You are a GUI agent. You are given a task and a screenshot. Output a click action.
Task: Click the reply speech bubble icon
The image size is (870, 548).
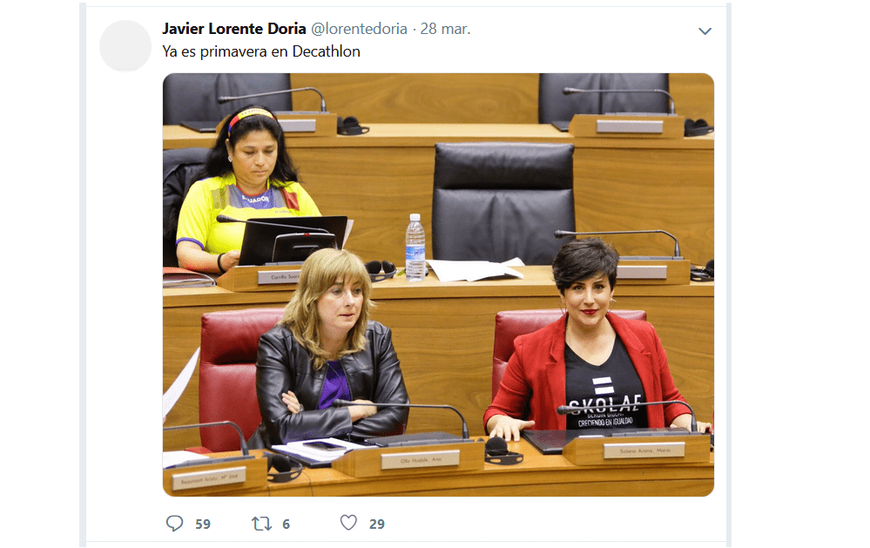tap(174, 523)
